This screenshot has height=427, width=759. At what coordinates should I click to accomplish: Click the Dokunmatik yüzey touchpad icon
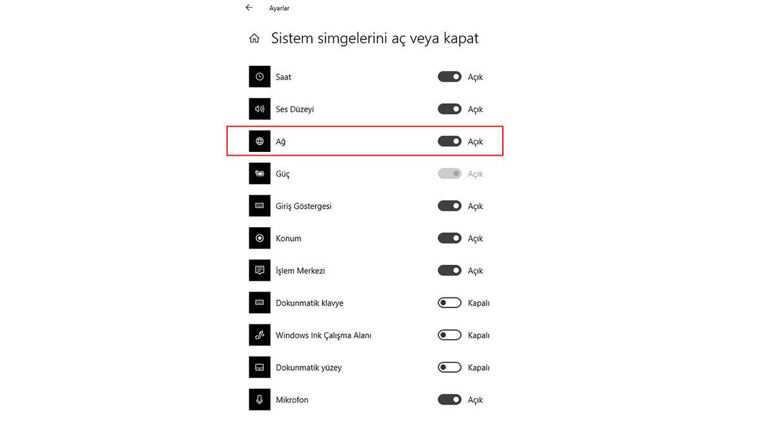(259, 367)
